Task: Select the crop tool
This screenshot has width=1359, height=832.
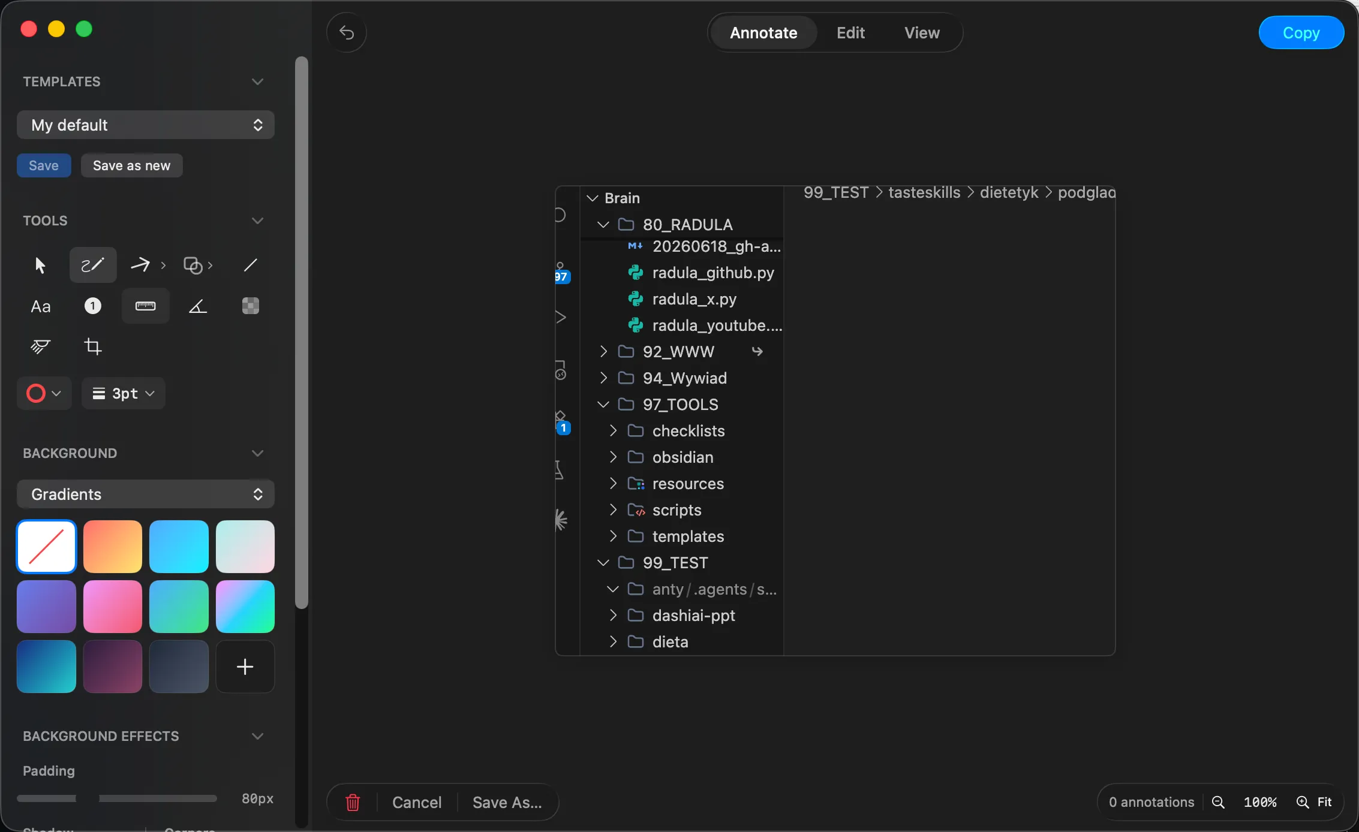Action: (x=92, y=347)
